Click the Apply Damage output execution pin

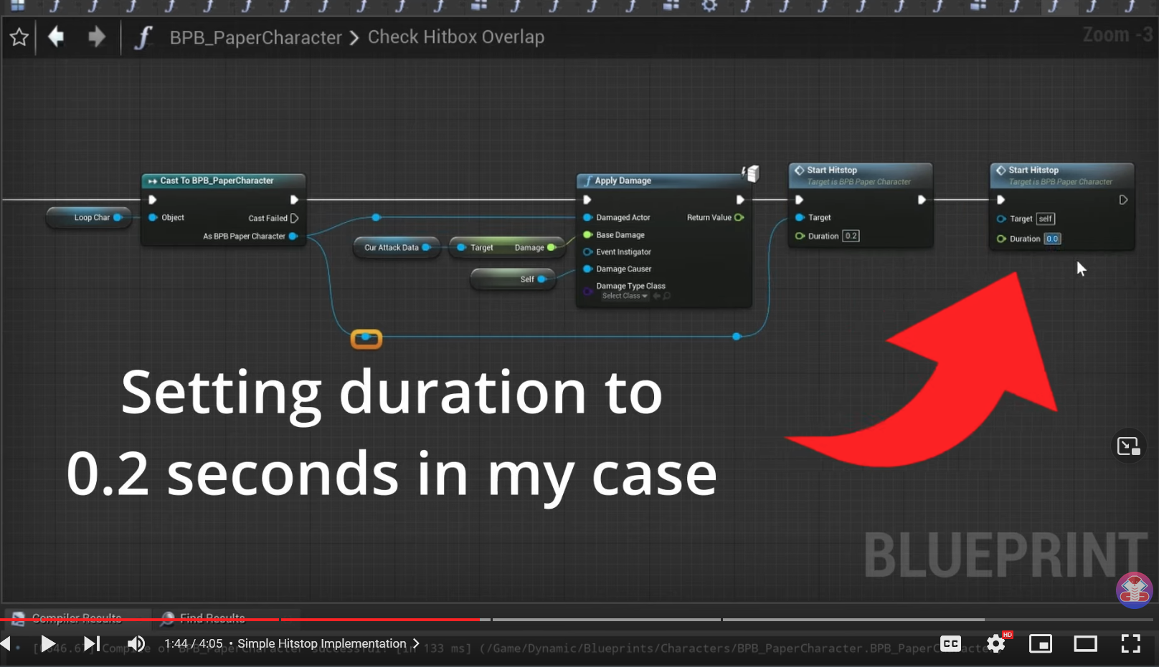tap(740, 200)
